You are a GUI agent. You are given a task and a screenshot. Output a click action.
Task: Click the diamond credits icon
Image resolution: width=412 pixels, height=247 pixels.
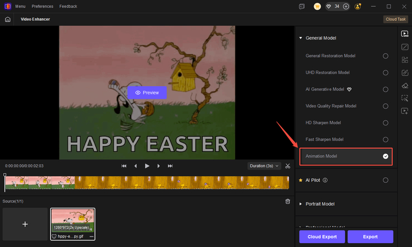pyautogui.click(x=329, y=6)
